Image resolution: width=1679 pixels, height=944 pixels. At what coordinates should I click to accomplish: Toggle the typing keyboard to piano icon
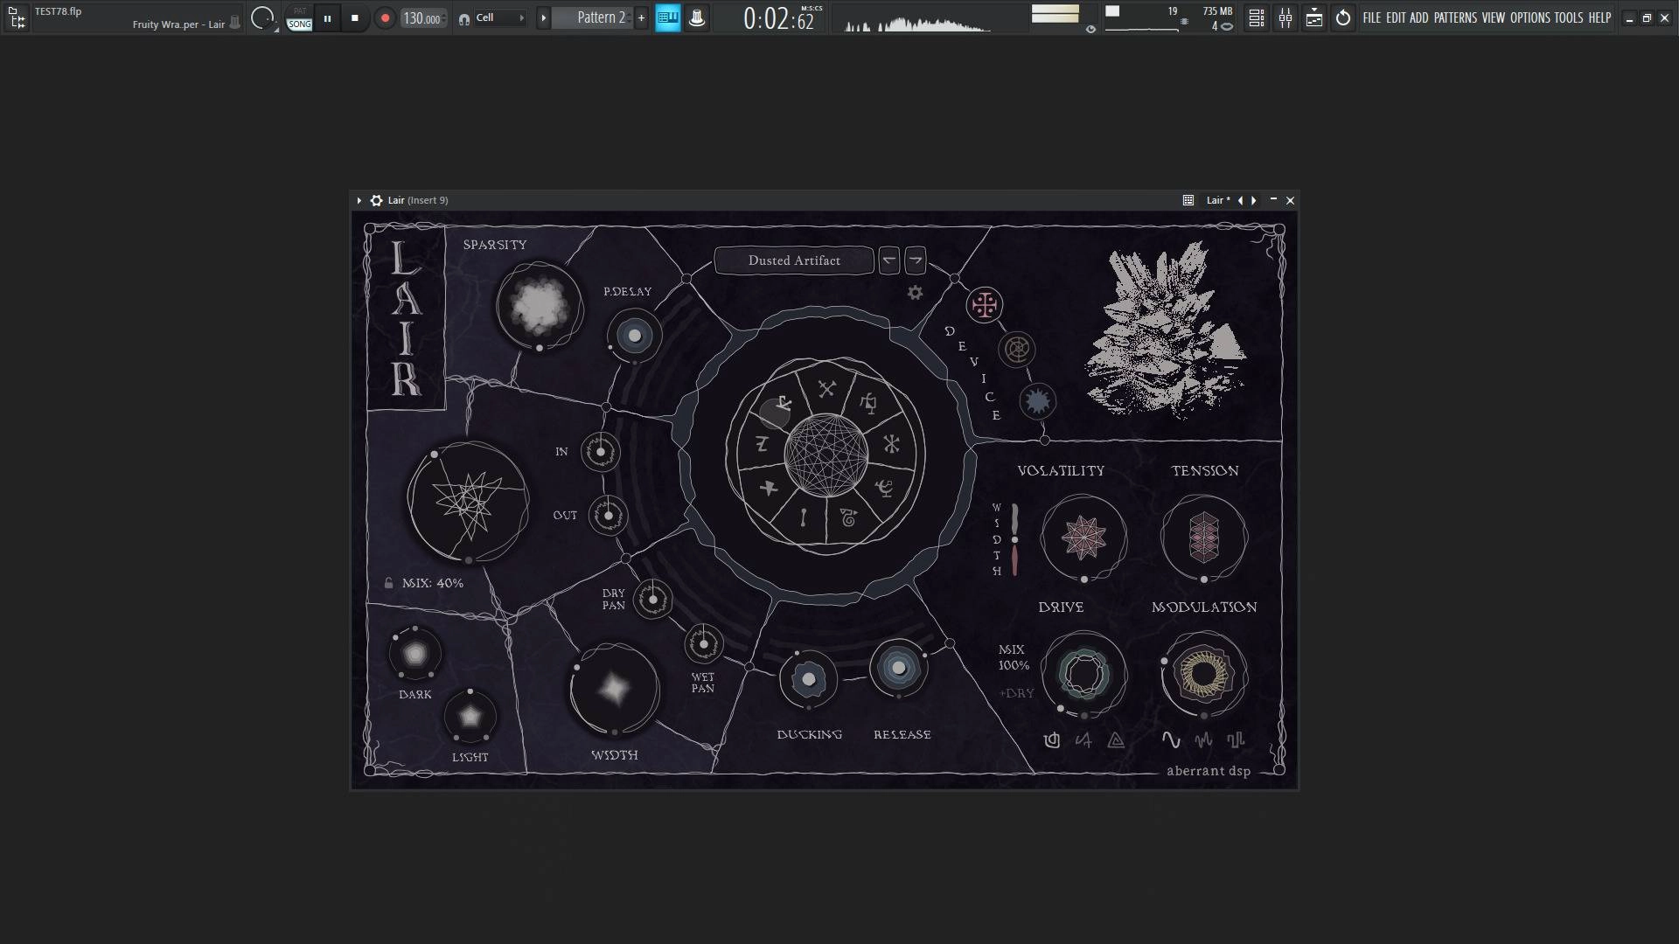point(668,18)
